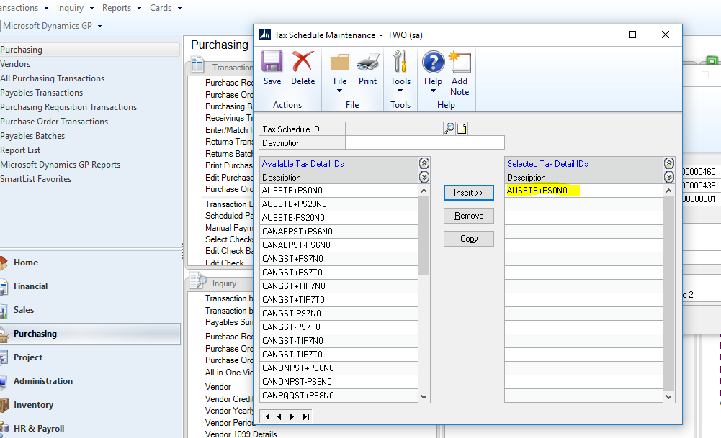Screen dimensions: 721x438
Task: Select CANPQQST+PS8N0 in Available list
Action: [x=339, y=396]
